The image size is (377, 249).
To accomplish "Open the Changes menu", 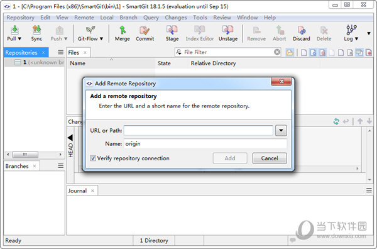I will [176, 18].
